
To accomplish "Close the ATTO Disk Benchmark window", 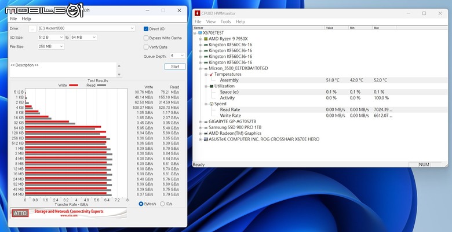I will tap(179, 10).
